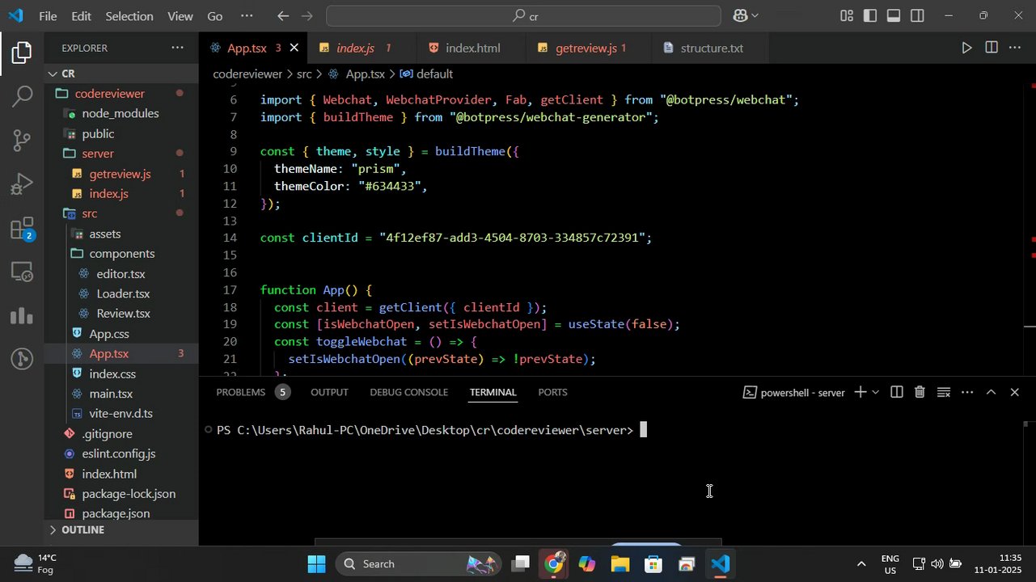Click the command center search box
This screenshot has height=582, width=1036.
[523, 16]
